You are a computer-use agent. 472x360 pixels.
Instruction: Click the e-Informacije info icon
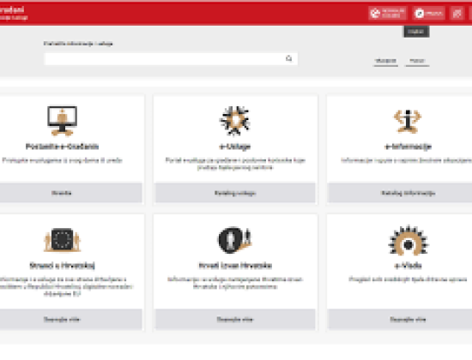click(408, 121)
